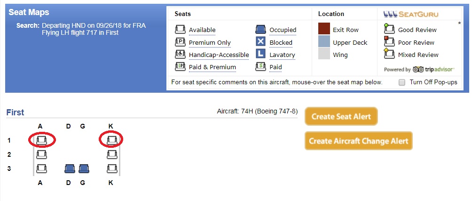Open the Available legend link
Viewport: 472px width, 201px height.
pyautogui.click(x=202, y=30)
